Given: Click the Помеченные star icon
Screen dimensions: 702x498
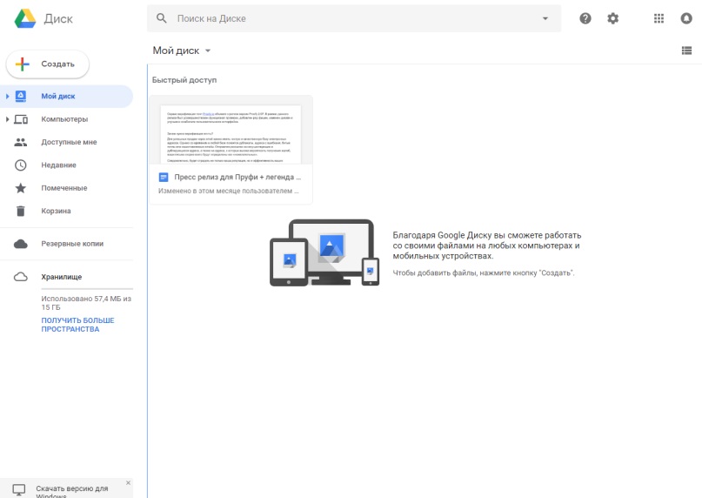Looking at the screenshot, I should pyautogui.click(x=21, y=188).
